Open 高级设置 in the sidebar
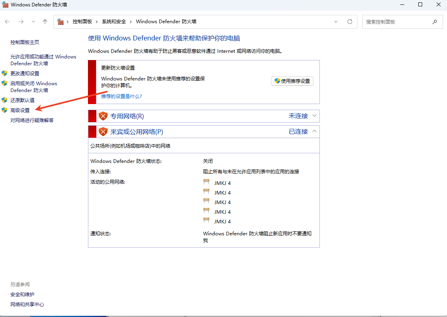This screenshot has width=447, height=317. 20,110
